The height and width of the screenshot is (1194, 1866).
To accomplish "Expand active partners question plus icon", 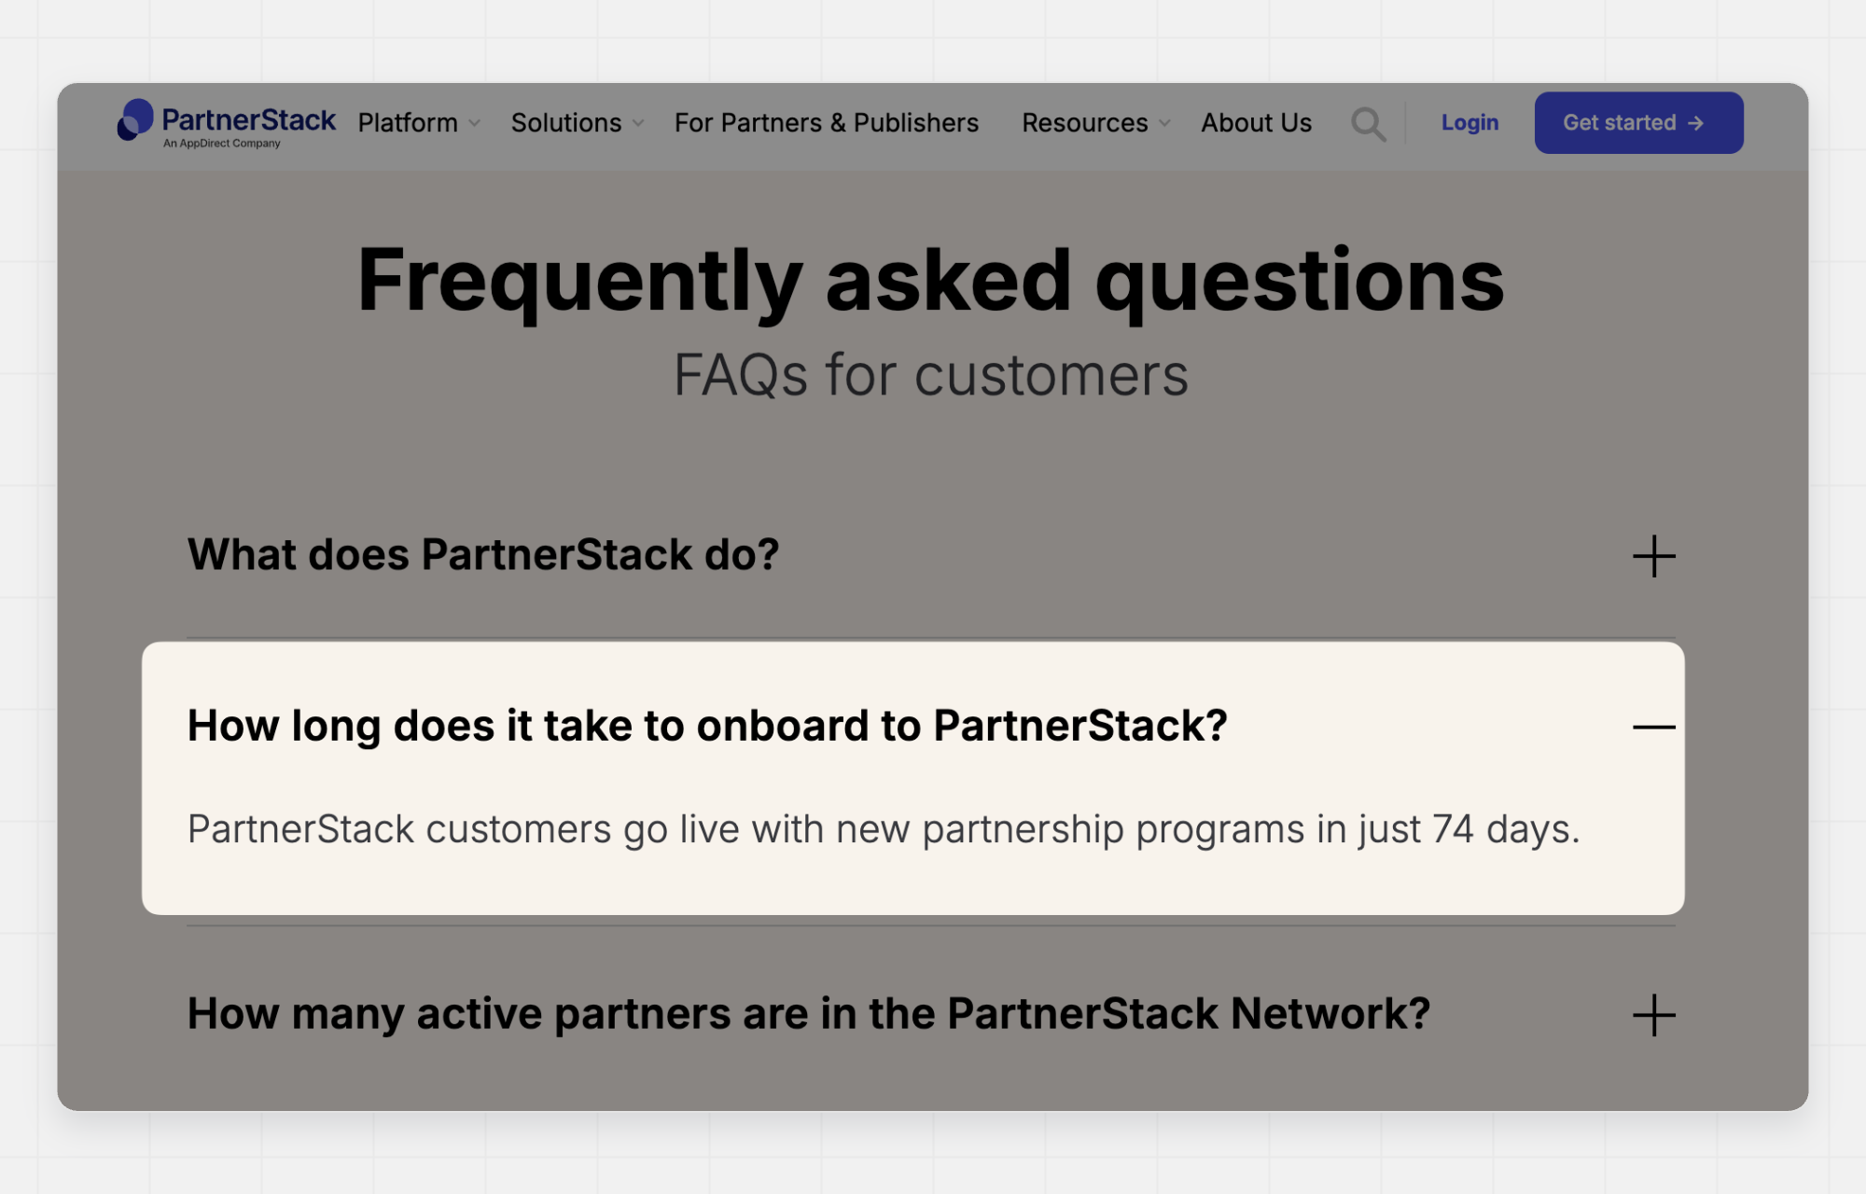I will [1654, 1015].
